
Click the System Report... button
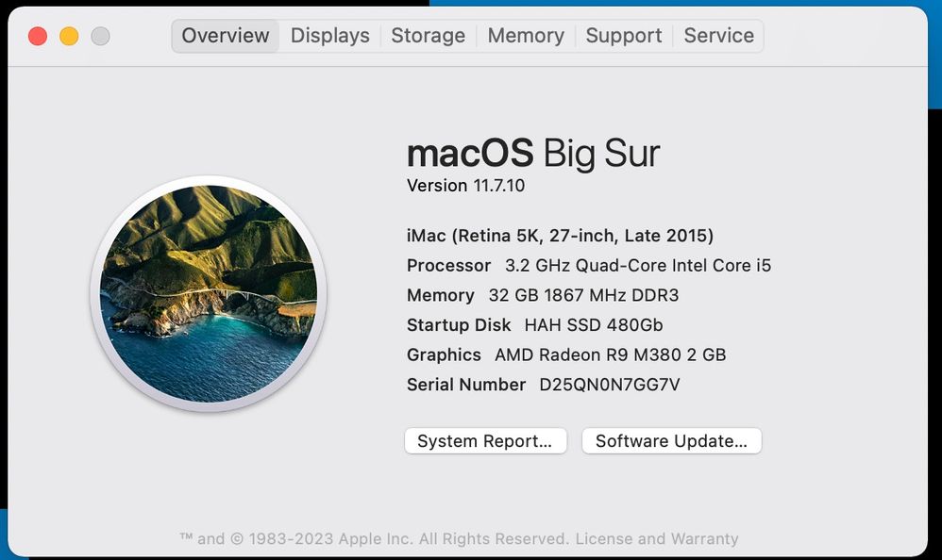click(485, 441)
